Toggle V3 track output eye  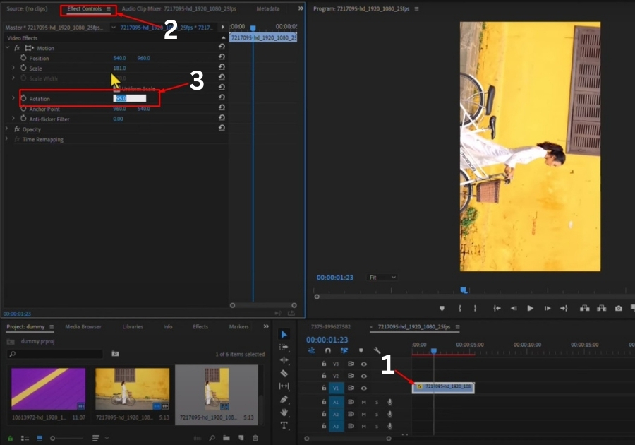click(x=363, y=364)
